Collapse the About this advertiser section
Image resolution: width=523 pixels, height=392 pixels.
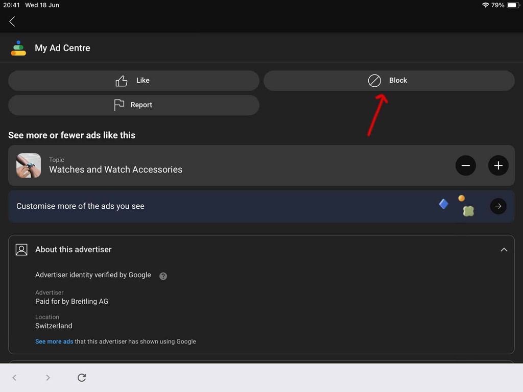pyautogui.click(x=504, y=250)
